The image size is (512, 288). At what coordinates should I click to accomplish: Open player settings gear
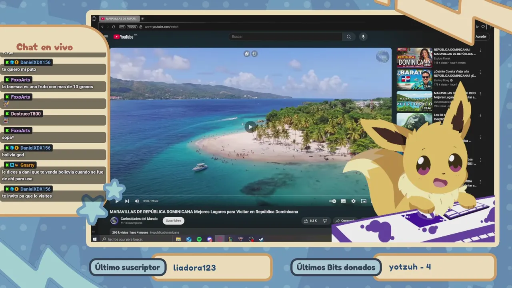tap(353, 201)
